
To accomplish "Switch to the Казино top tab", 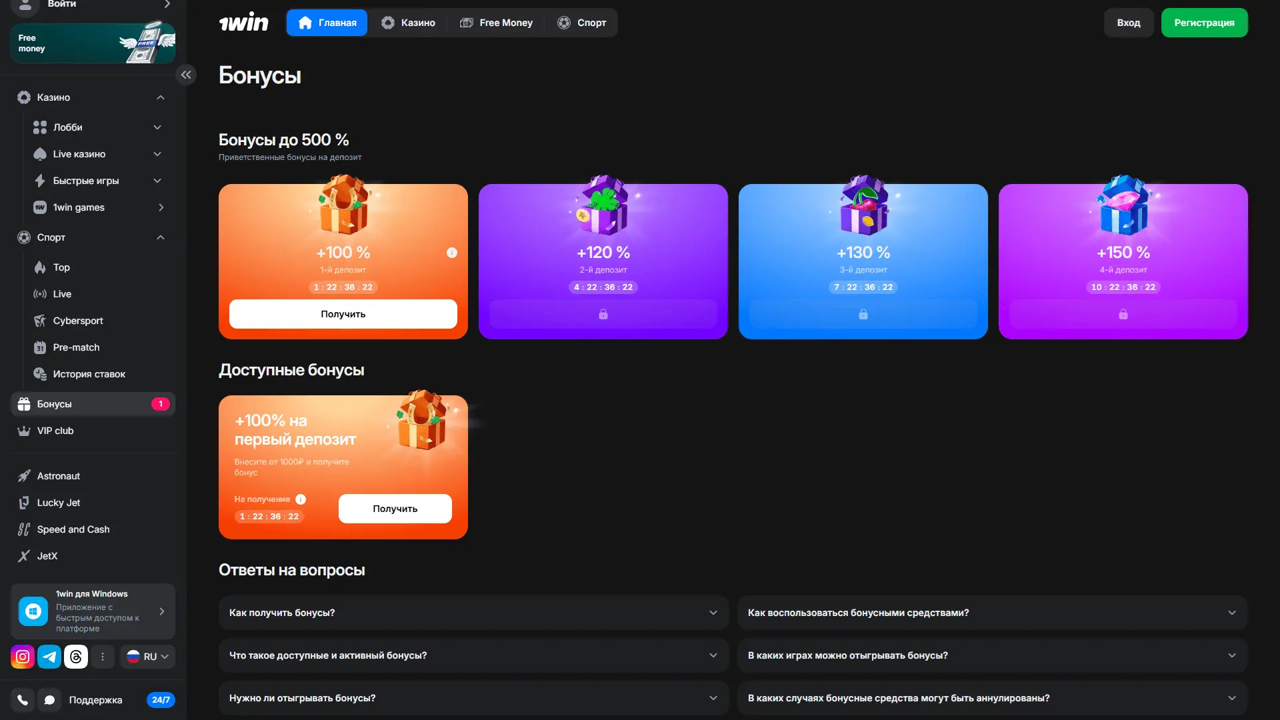I will click(408, 23).
